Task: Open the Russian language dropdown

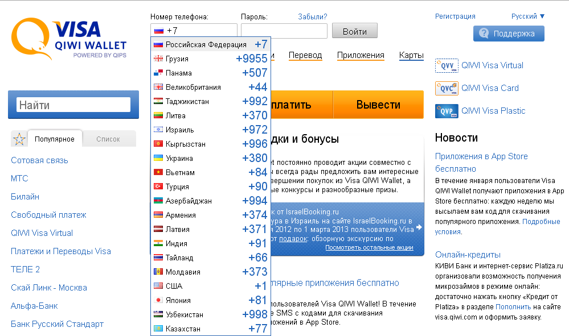Action: (528, 16)
